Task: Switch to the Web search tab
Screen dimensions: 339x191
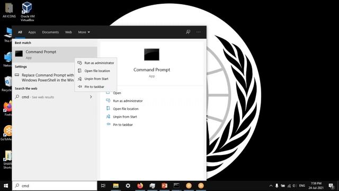Action: [68, 32]
